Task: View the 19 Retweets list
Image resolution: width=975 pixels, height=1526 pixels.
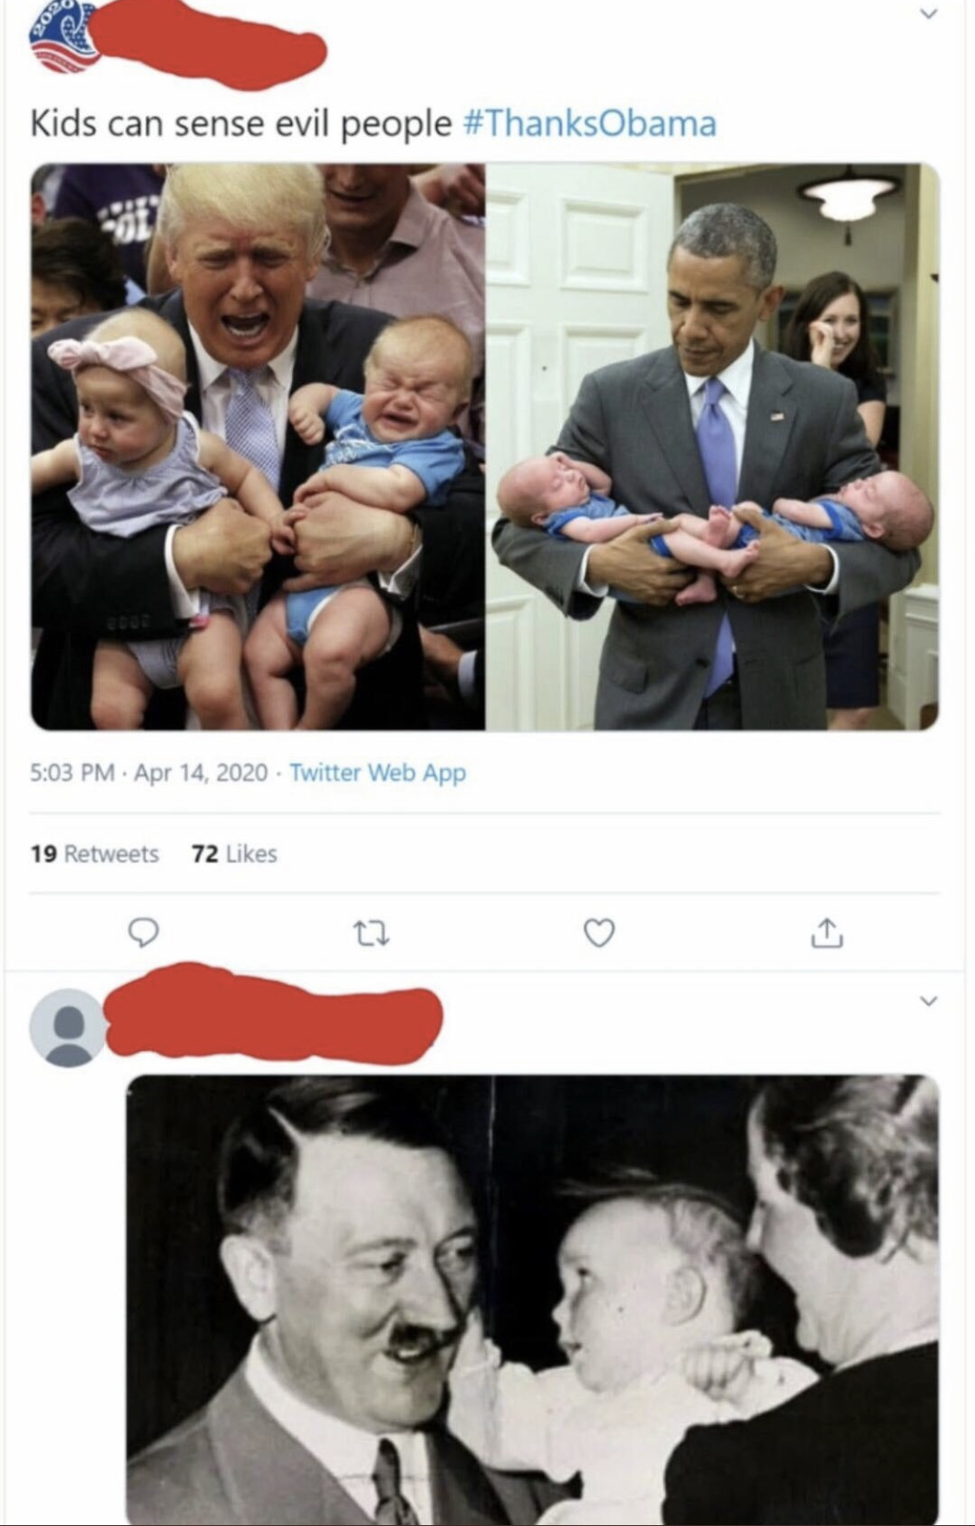Action: tap(94, 854)
